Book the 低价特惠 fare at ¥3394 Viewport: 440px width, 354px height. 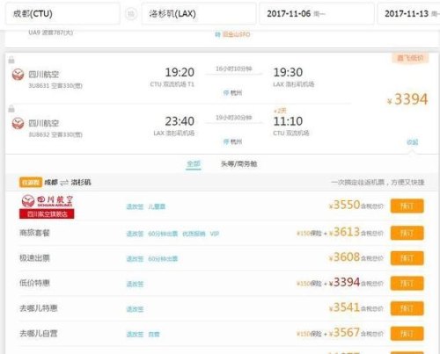pos(407,284)
